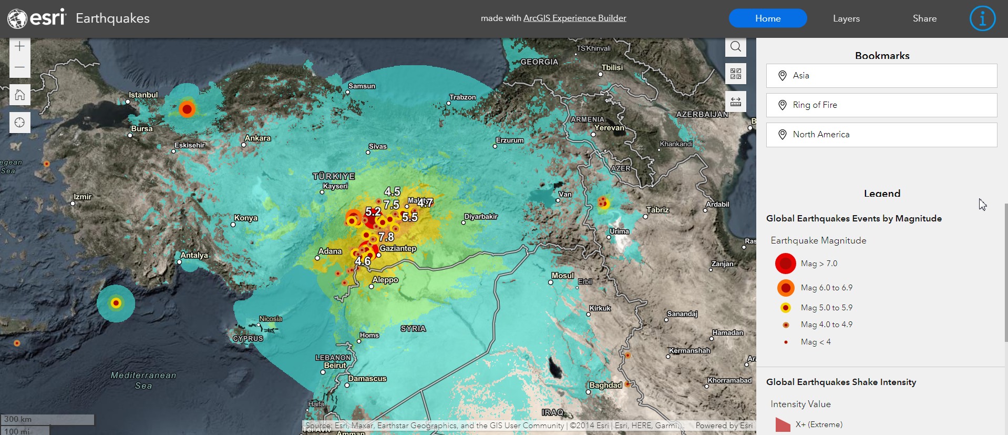Click the 7.5 magnitude label on map

[392, 205]
